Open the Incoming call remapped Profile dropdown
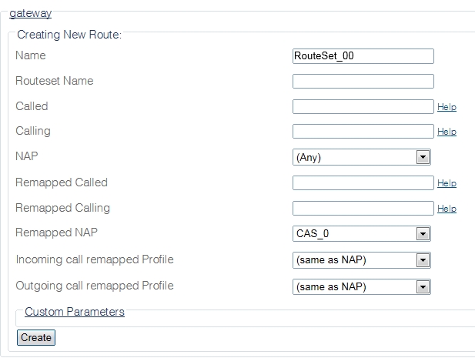Image resolution: width=475 pixels, height=358 pixels. (361, 260)
